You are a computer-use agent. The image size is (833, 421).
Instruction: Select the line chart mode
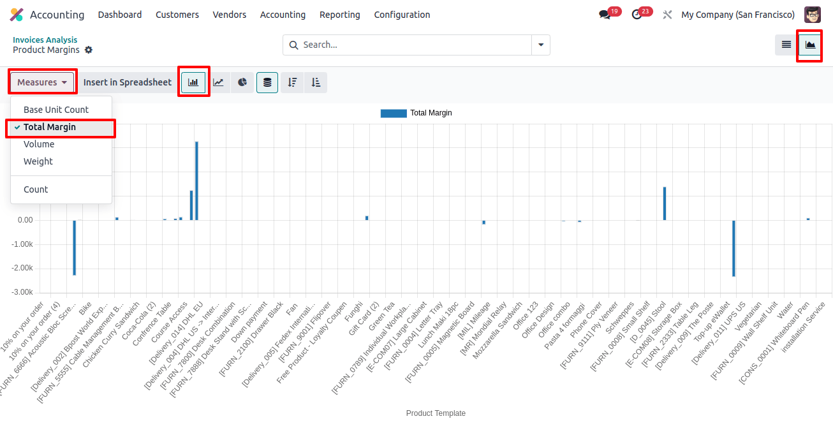click(218, 82)
